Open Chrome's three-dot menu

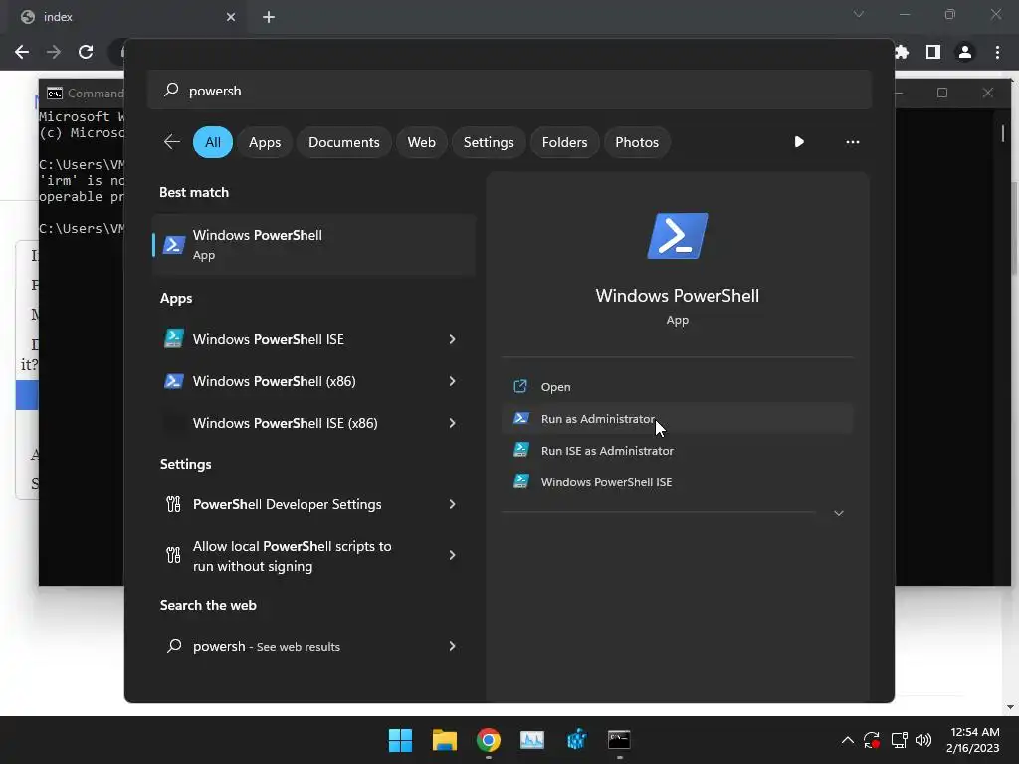coord(997,52)
